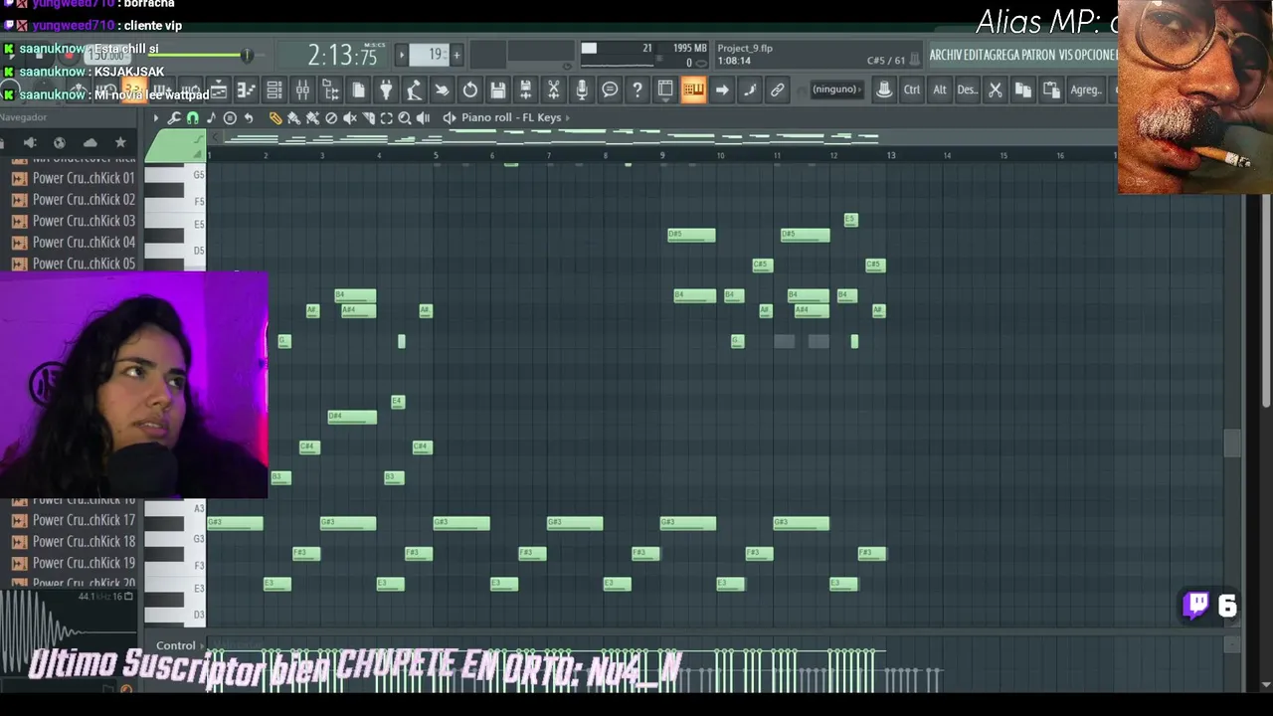Select the dashed-square select tool
Screen dimensions: 1273x716
pos(386,118)
